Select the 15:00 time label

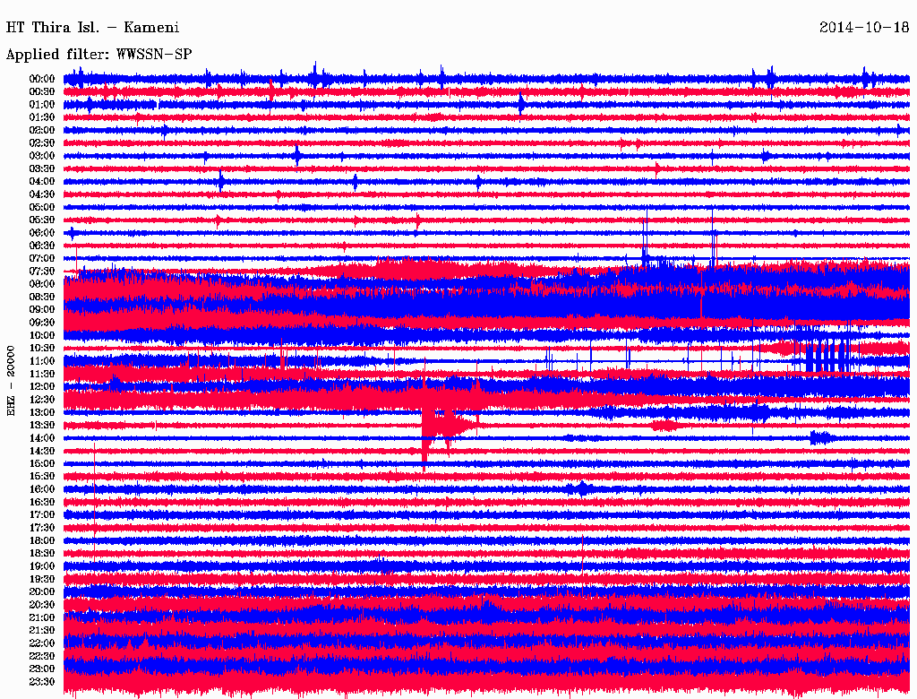coord(42,463)
